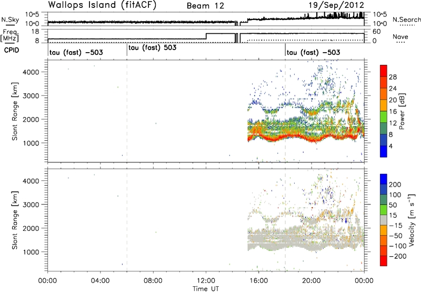Click the dashed CPID change line at 06:00 in the power panel
The image size is (421, 292).
pos(127,111)
